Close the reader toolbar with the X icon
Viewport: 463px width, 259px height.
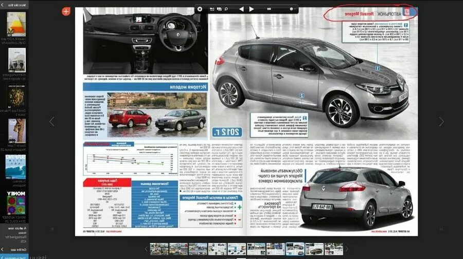200,9
